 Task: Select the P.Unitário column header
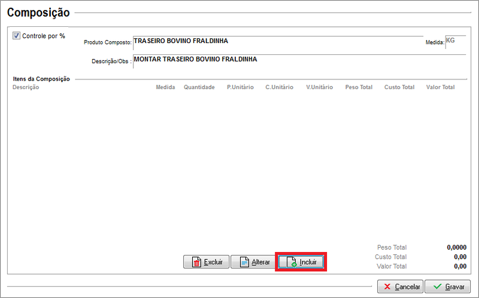(241, 87)
